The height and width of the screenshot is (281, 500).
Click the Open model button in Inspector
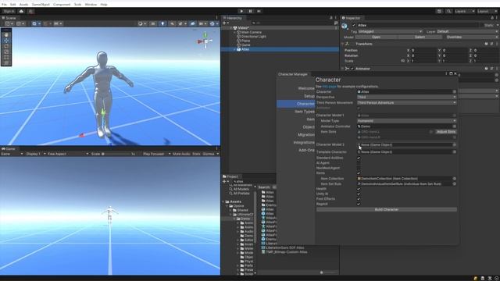coord(376,37)
